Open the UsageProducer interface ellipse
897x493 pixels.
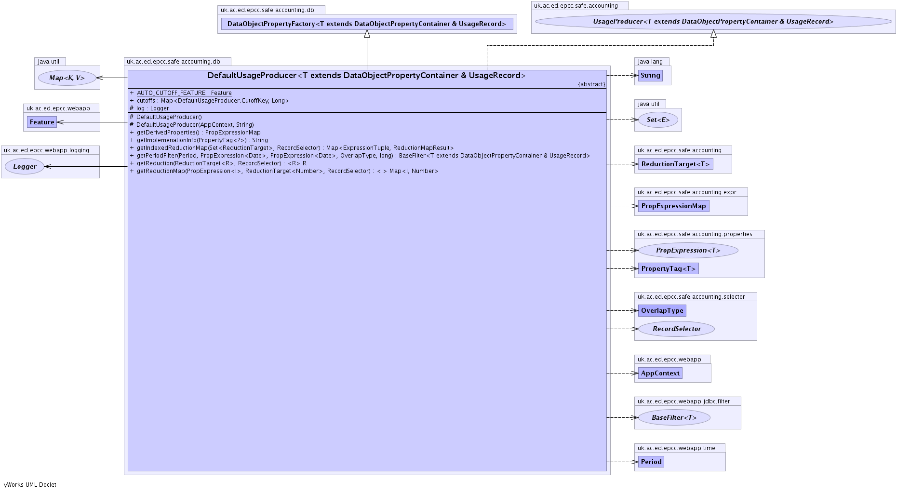point(713,22)
